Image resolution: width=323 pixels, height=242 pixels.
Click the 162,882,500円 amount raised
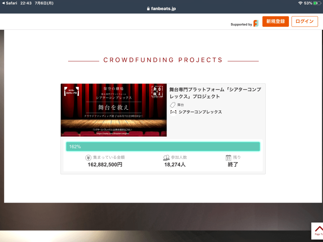click(105, 165)
